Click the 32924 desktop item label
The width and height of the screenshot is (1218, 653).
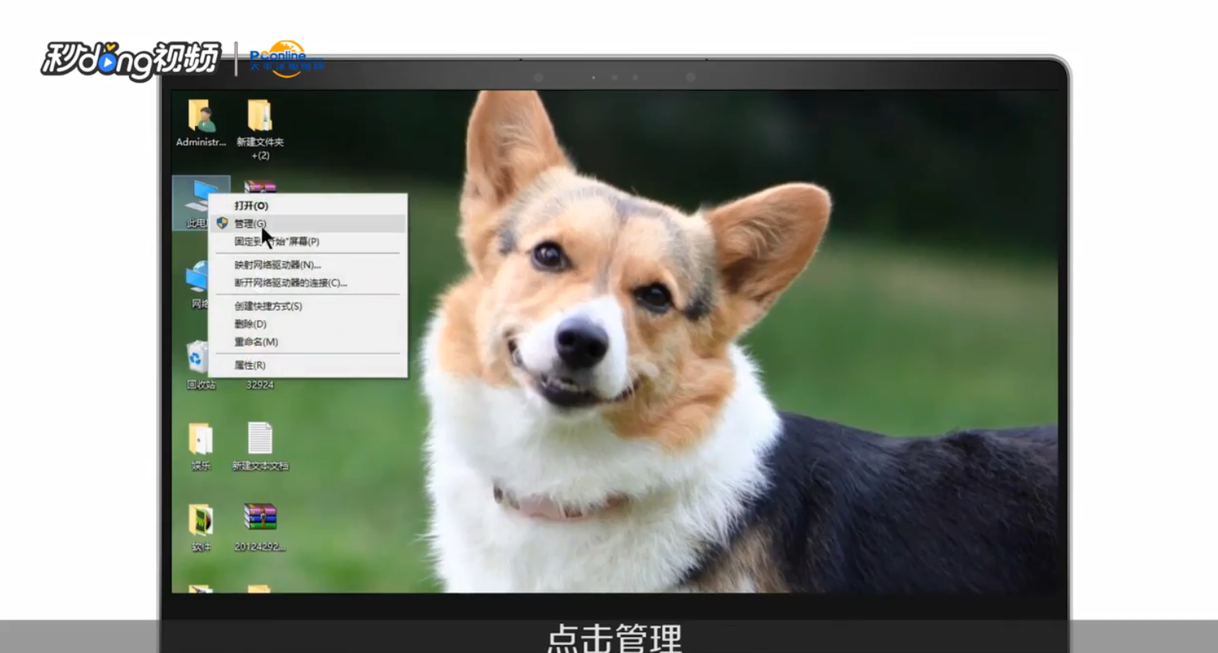pyautogui.click(x=260, y=385)
